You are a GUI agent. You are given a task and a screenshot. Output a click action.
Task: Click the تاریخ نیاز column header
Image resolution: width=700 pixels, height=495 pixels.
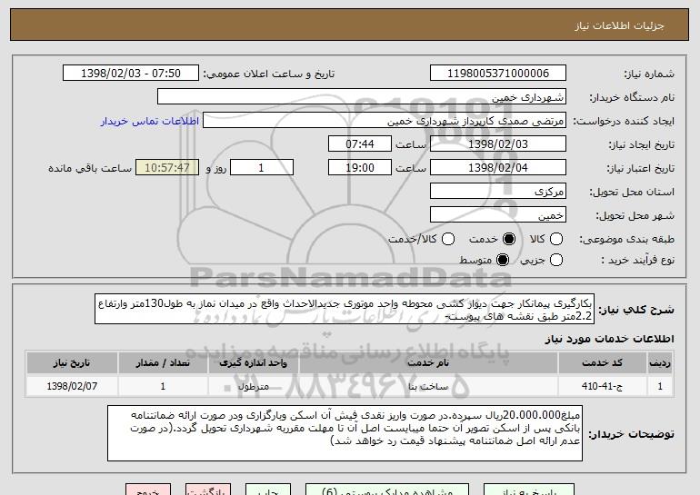72,363
